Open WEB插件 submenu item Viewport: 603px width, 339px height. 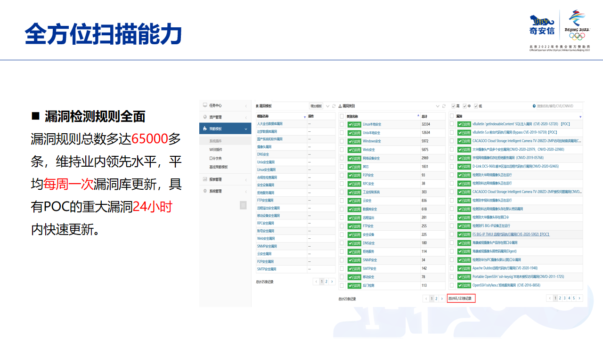(216, 149)
